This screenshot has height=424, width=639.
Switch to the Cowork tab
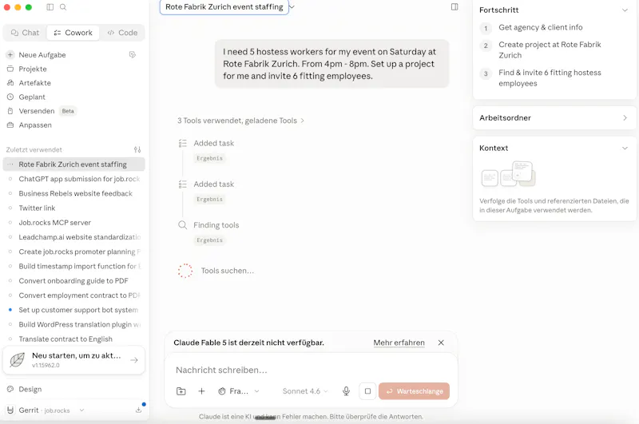(x=73, y=33)
